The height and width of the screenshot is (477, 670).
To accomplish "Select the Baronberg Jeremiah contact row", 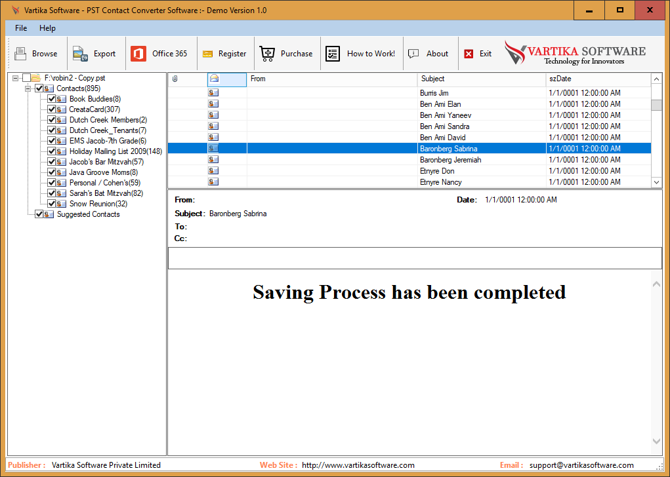I will [x=409, y=160].
